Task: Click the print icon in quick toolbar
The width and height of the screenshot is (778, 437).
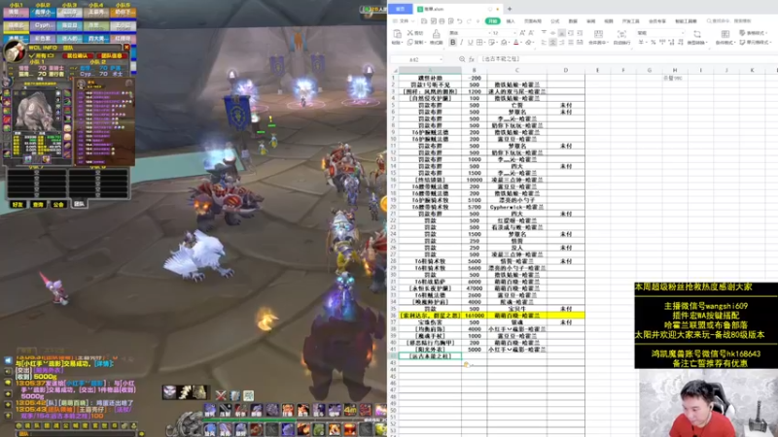Action: click(442, 21)
